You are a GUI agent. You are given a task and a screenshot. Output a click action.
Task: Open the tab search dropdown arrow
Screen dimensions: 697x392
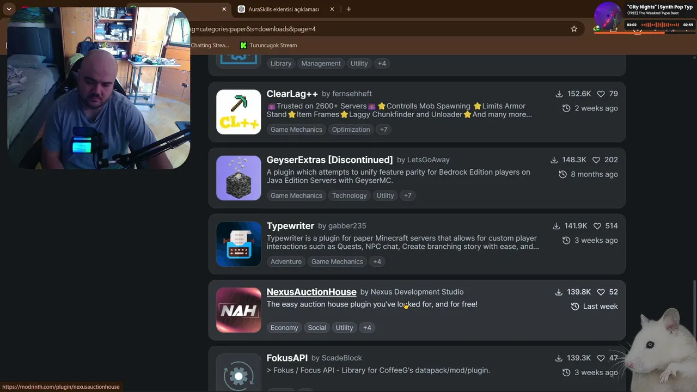(x=9, y=9)
